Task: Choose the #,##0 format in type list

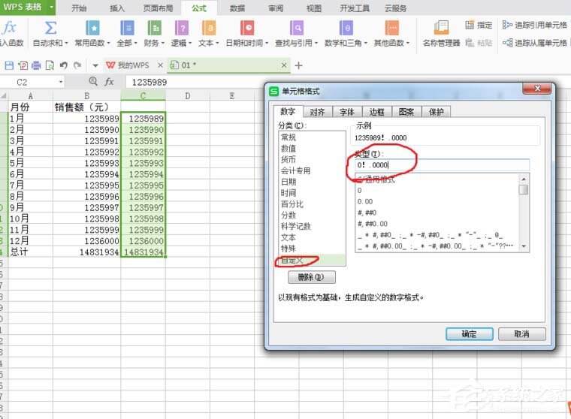Action: 367,213
